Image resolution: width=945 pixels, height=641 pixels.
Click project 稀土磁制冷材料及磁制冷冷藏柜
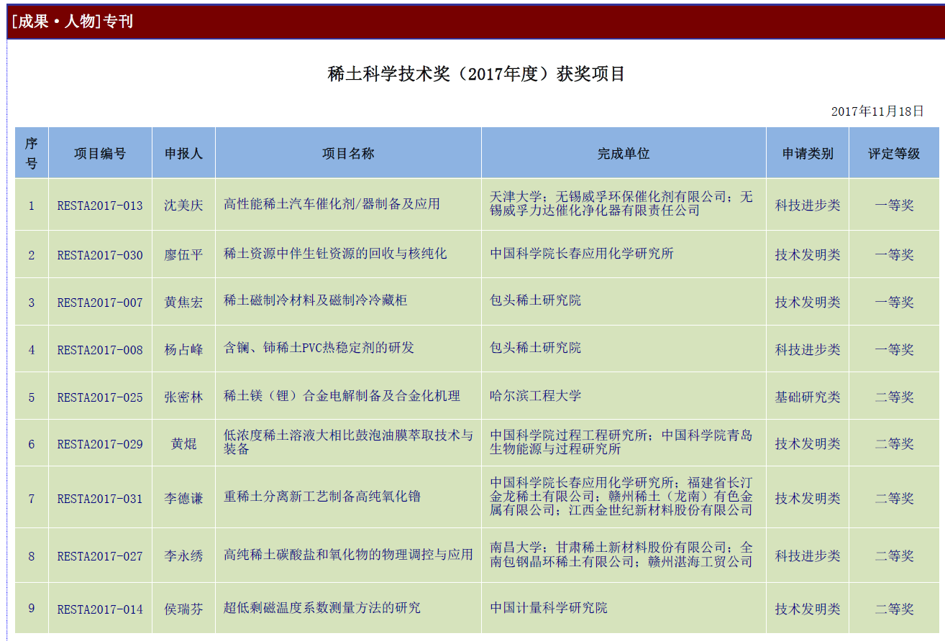pyautogui.click(x=315, y=300)
